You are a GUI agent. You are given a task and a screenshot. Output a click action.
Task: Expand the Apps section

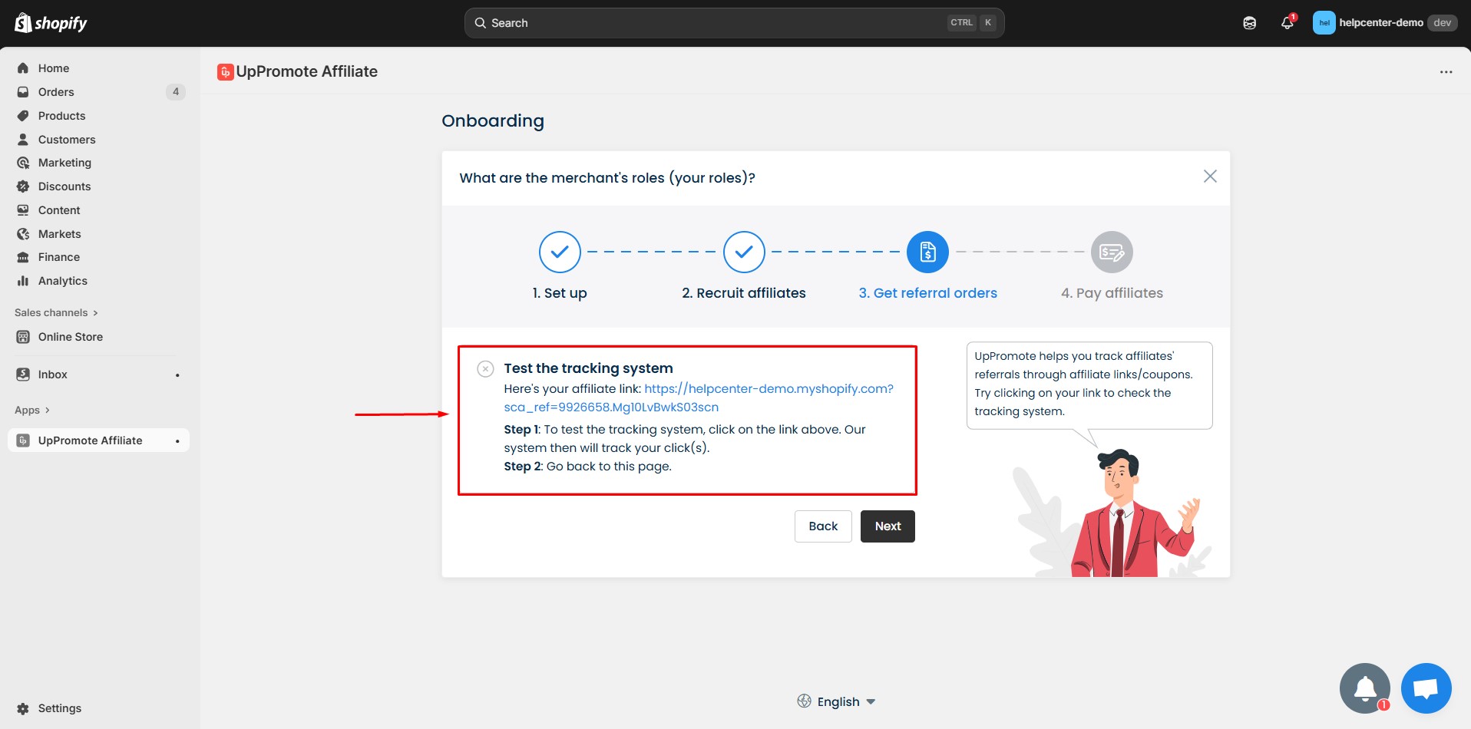pyautogui.click(x=32, y=411)
